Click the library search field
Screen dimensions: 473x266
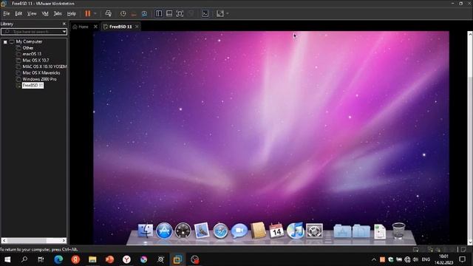point(31,31)
